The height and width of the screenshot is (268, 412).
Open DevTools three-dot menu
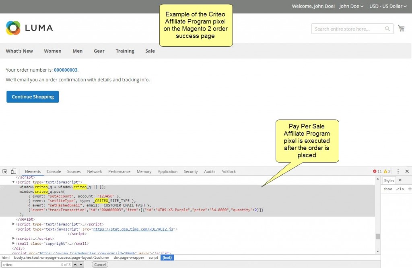click(398, 171)
